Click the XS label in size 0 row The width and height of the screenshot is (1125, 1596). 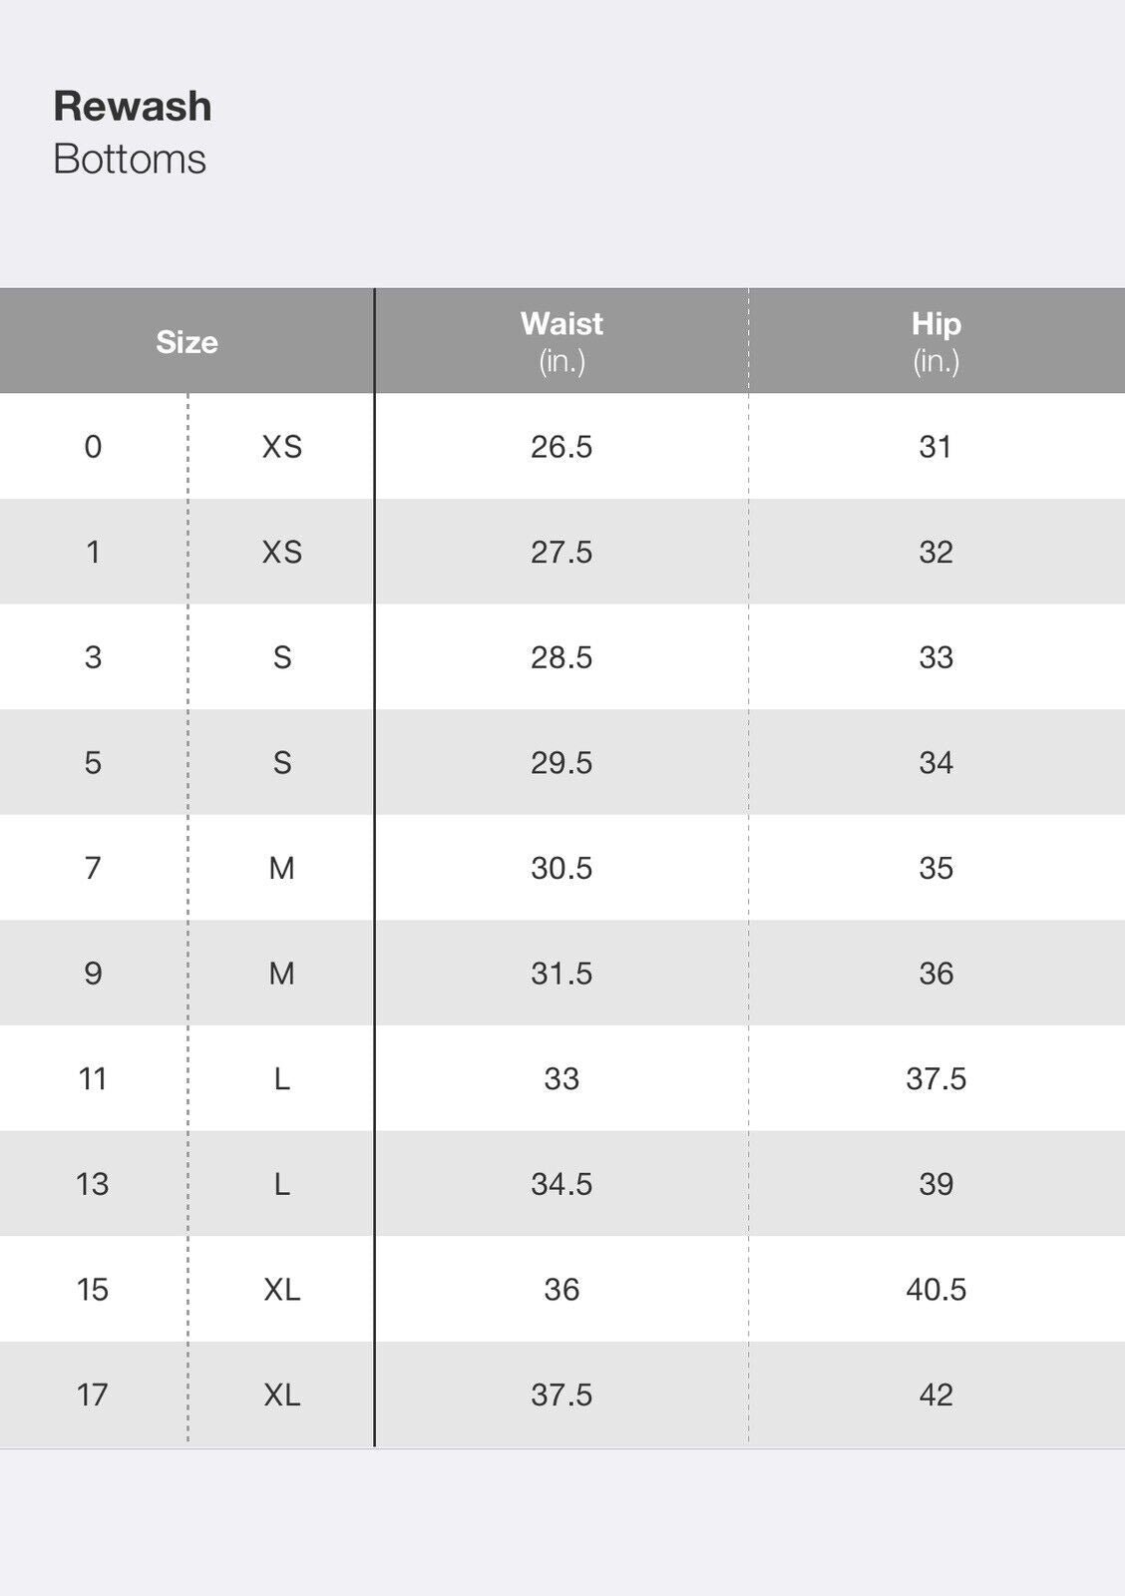click(281, 447)
